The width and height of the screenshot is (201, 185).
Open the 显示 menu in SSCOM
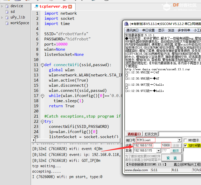161,30
